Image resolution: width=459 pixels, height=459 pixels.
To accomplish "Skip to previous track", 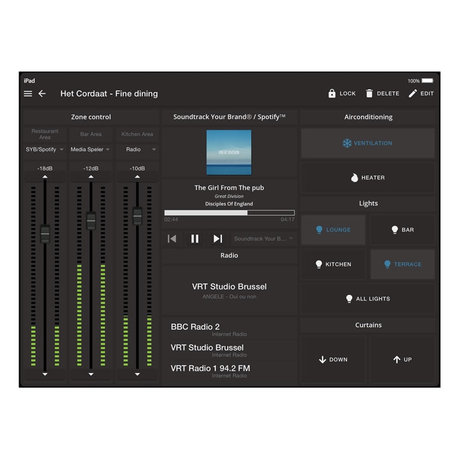I will 172,238.
